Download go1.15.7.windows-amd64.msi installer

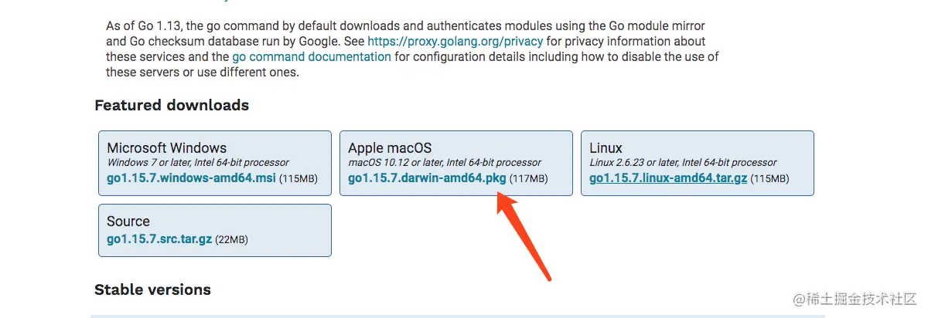pyautogui.click(x=190, y=178)
